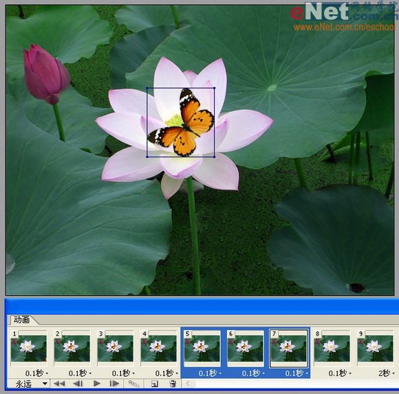399x394 pixels.
Task: Play the animation
Action: (97, 384)
